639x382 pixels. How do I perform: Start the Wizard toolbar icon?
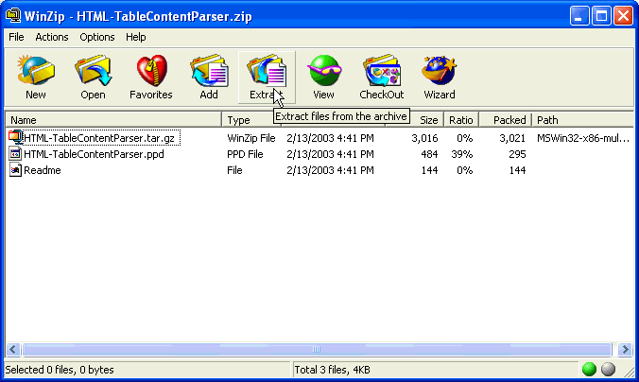point(440,77)
